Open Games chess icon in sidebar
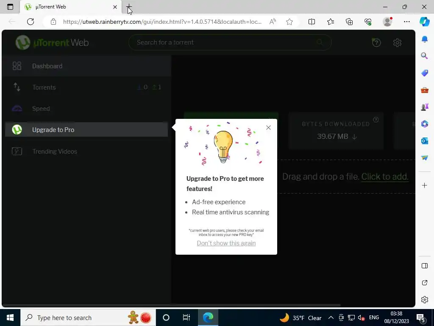Image resolution: width=434 pixels, height=326 pixels. point(425,107)
